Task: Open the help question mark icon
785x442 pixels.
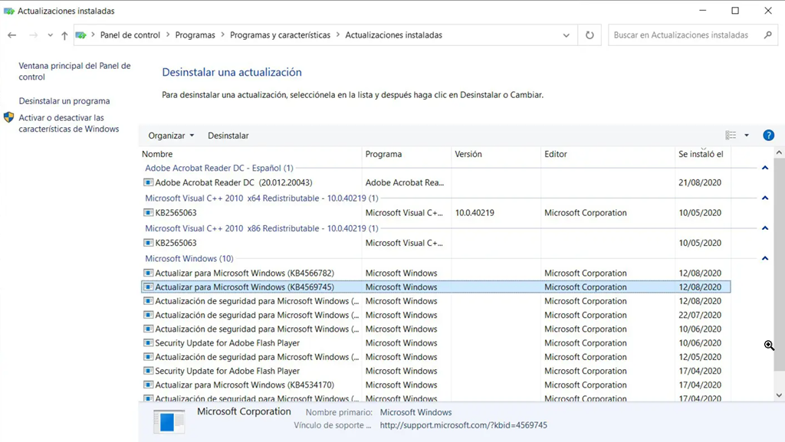Action: coord(768,136)
